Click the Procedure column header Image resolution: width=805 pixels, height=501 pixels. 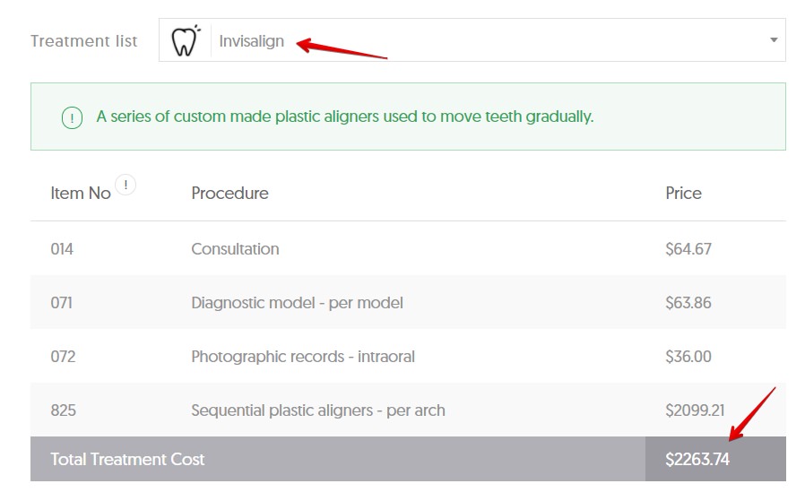pyautogui.click(x=229, y=194)
